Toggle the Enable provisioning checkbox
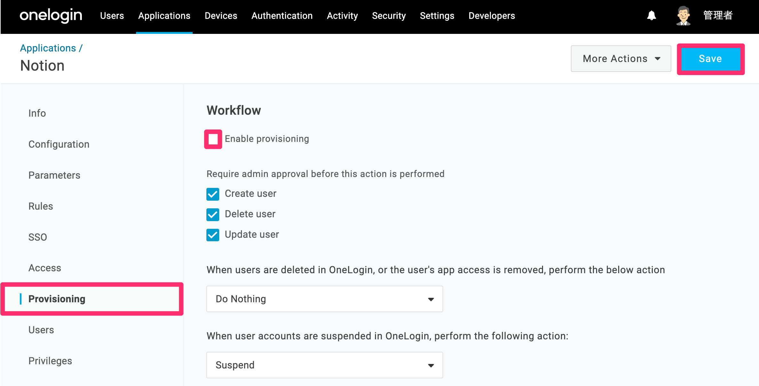Screen dimensions: 759x386 pos(213,139)
